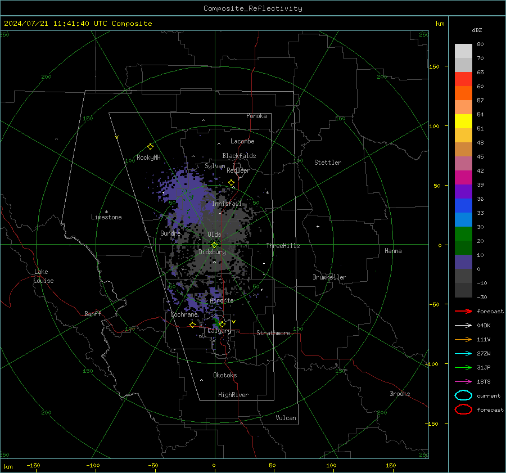Click the red forecast arrow in legend

(463, 311)
